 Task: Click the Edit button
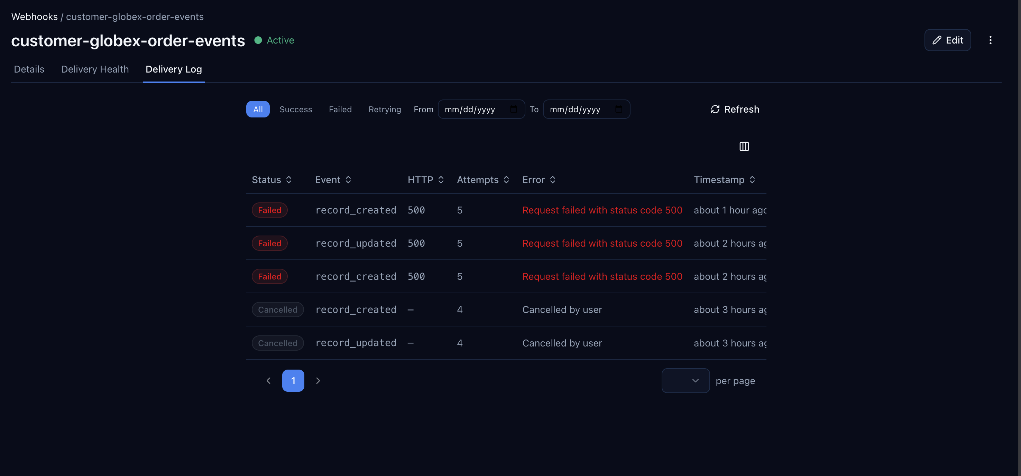947,40
